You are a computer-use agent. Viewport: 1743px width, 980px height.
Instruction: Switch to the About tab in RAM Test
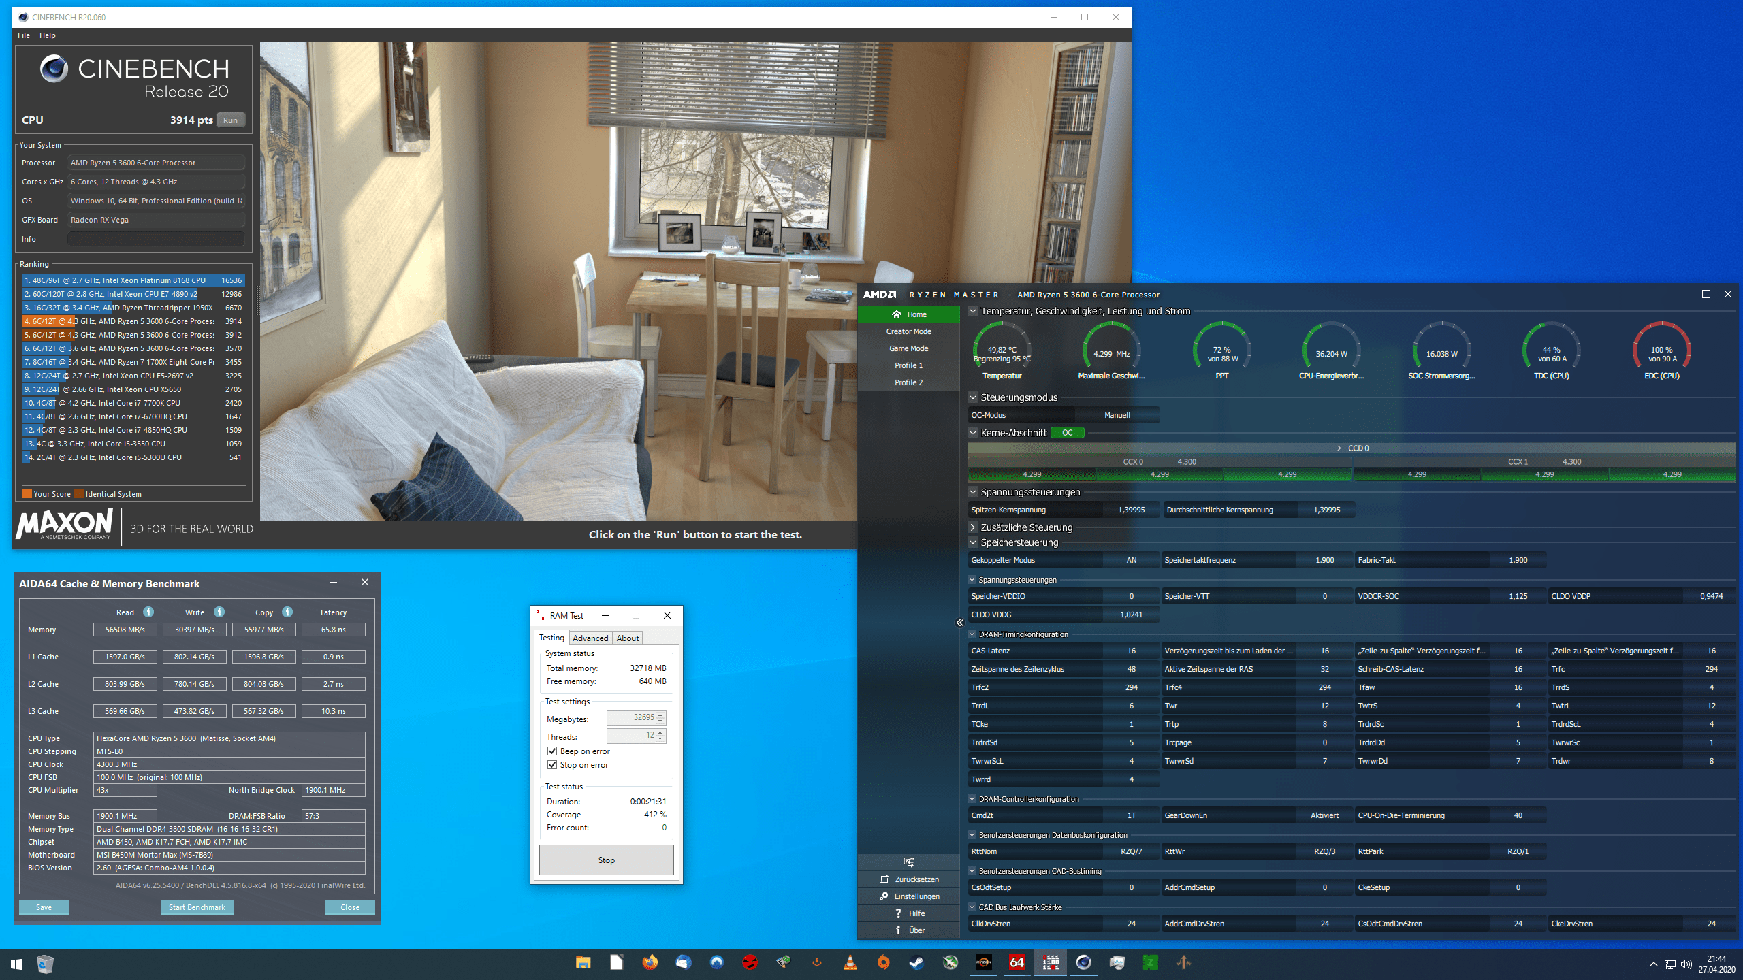coord(628,638)
